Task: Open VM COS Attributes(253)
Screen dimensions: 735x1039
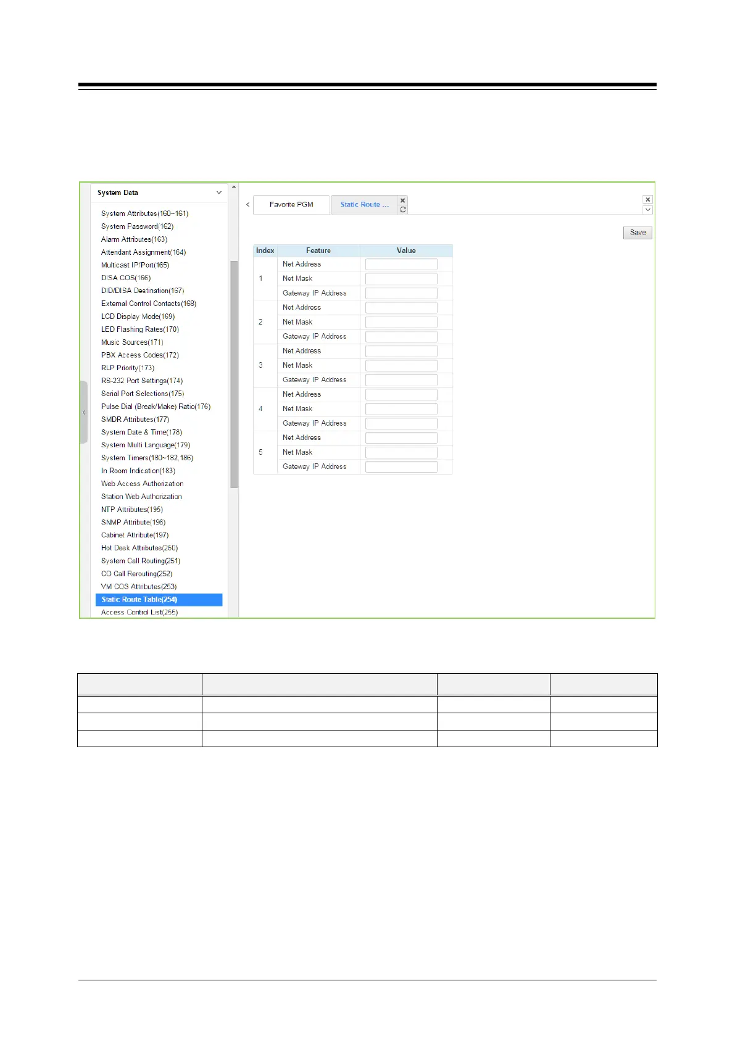Action: pyautogui.click(x=139, y=587)
